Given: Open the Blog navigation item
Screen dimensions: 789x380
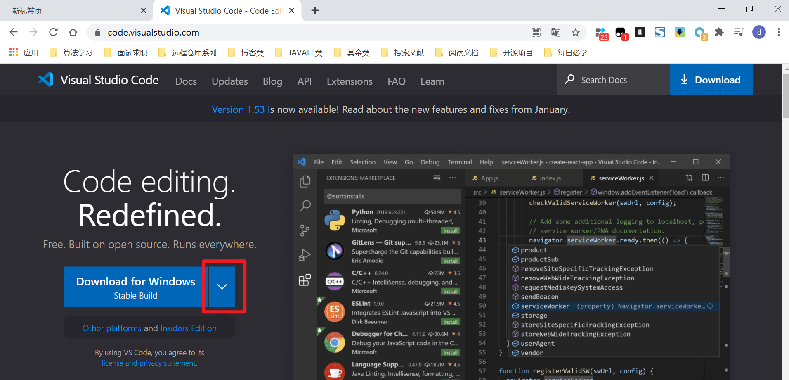Looking at the screenshot, I should (x=272, y=81).
